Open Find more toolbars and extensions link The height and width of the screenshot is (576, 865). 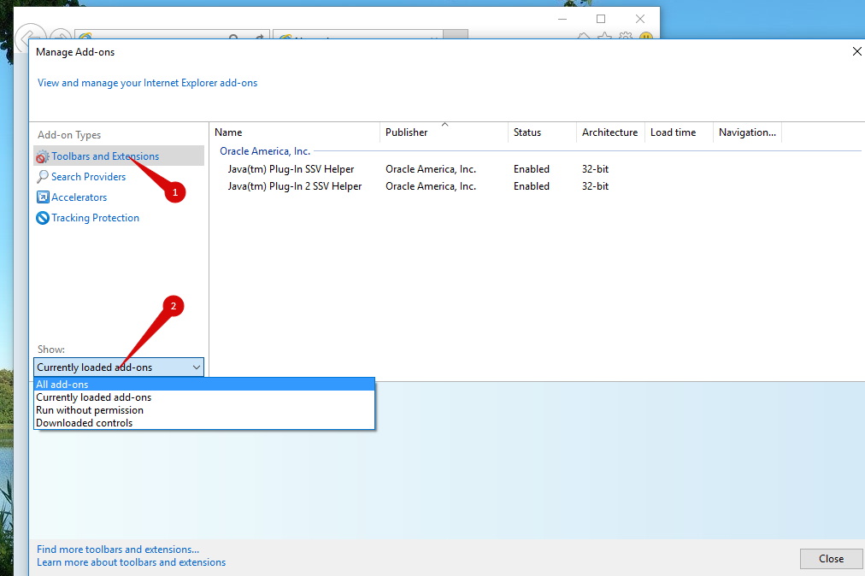pos(118,550)
